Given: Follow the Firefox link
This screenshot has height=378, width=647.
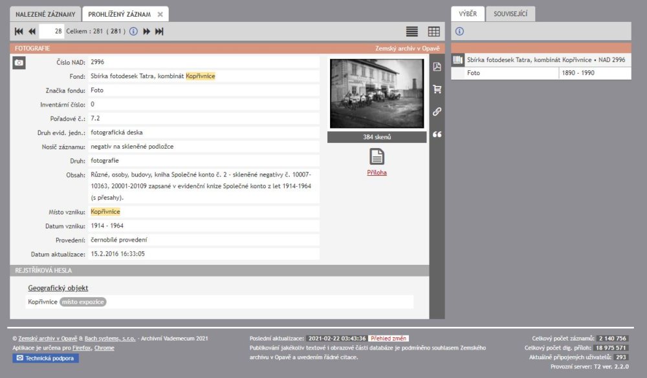Looking at the screenshot, I should point(82,348).
